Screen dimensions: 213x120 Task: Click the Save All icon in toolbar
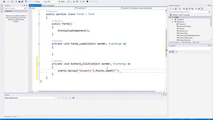(22, 2)
